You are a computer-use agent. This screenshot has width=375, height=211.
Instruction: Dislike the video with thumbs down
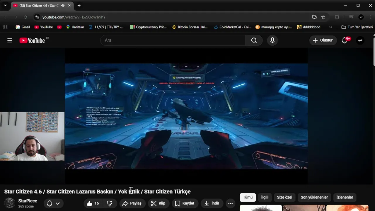(x=110, y=203)
